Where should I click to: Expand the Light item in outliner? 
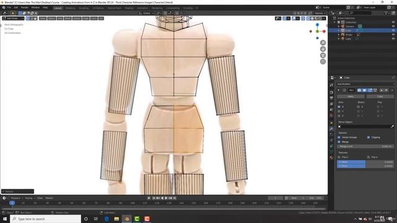coord(339,38)
